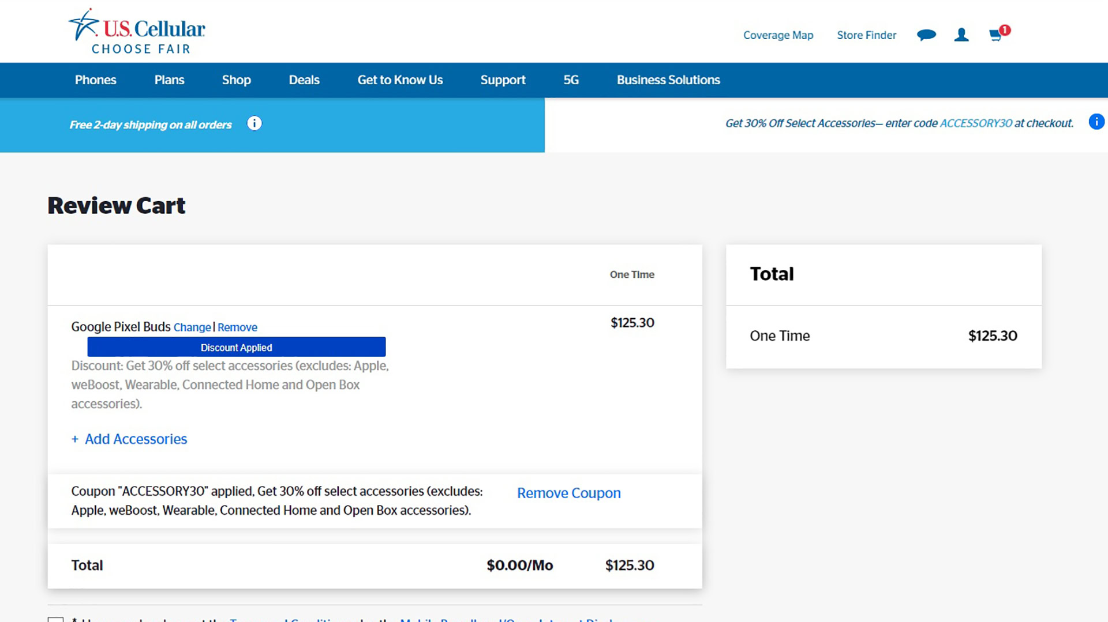Open the Plans menu
1108x622 pixels.
(x=169, y=80)
